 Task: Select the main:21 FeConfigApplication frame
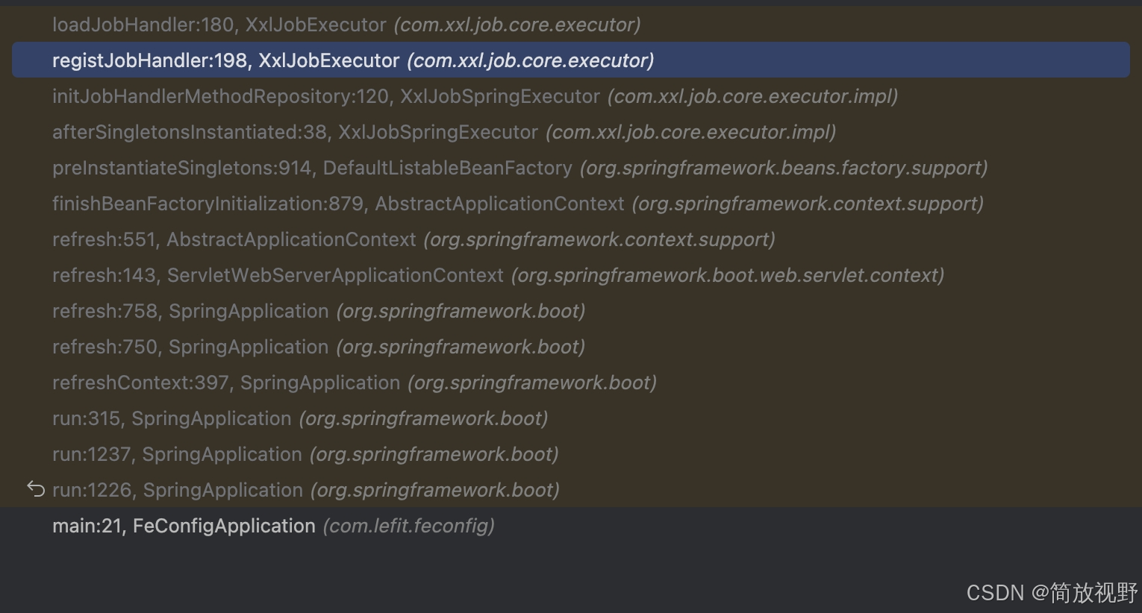183,526
